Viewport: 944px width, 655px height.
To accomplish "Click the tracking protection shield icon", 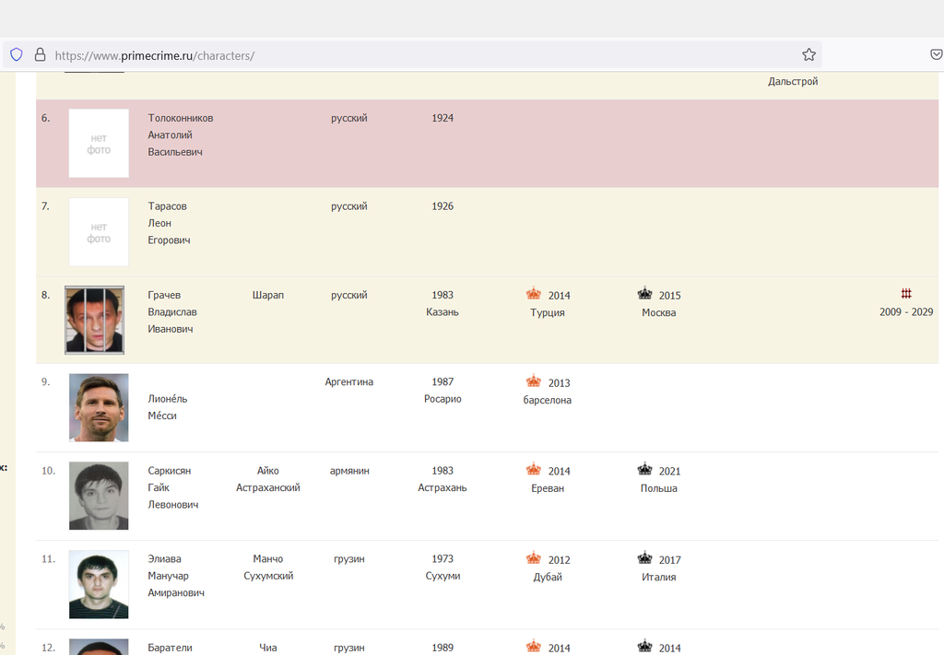I will click(x=17, y=54).
